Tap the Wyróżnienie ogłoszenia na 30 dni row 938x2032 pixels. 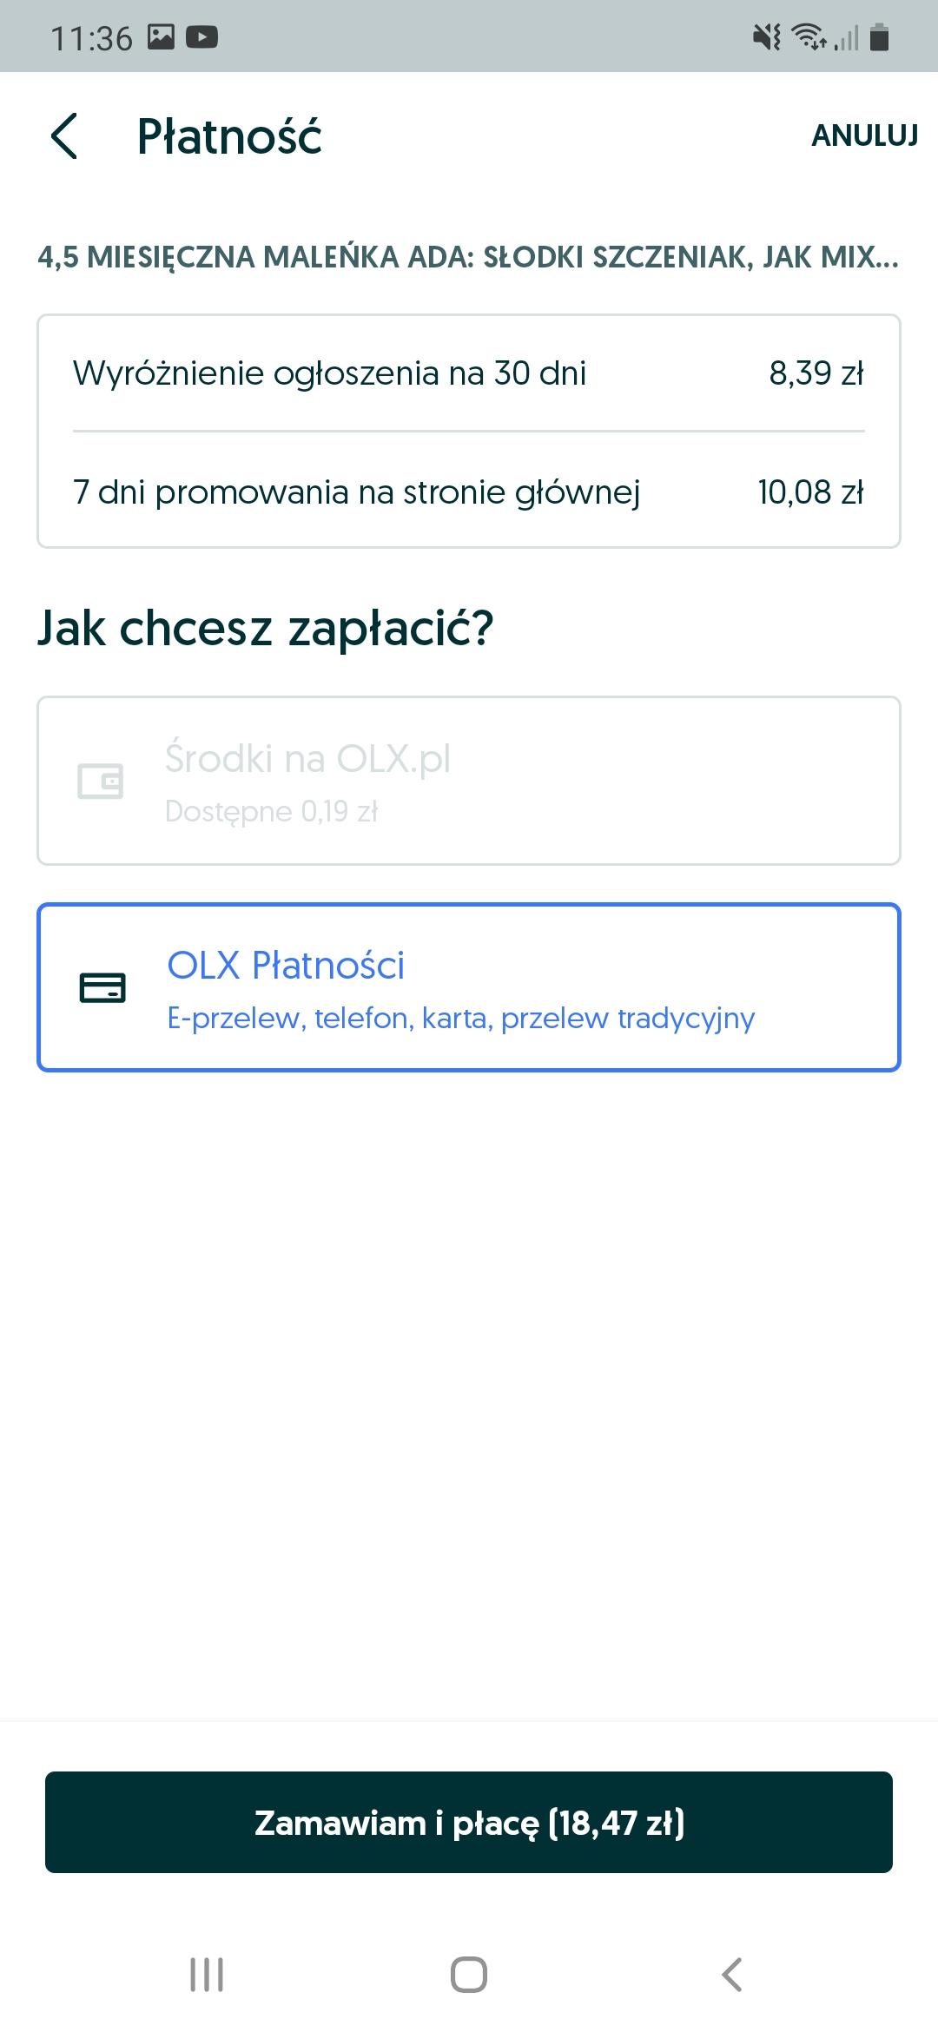[469, 373]
